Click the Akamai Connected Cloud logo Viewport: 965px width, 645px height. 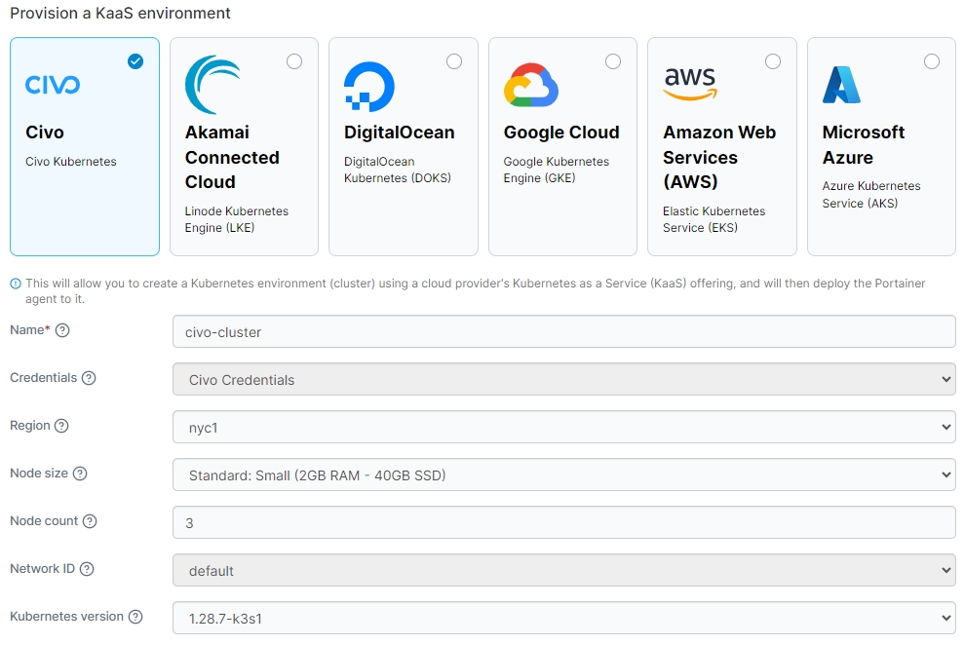click(x=212, y=85)
